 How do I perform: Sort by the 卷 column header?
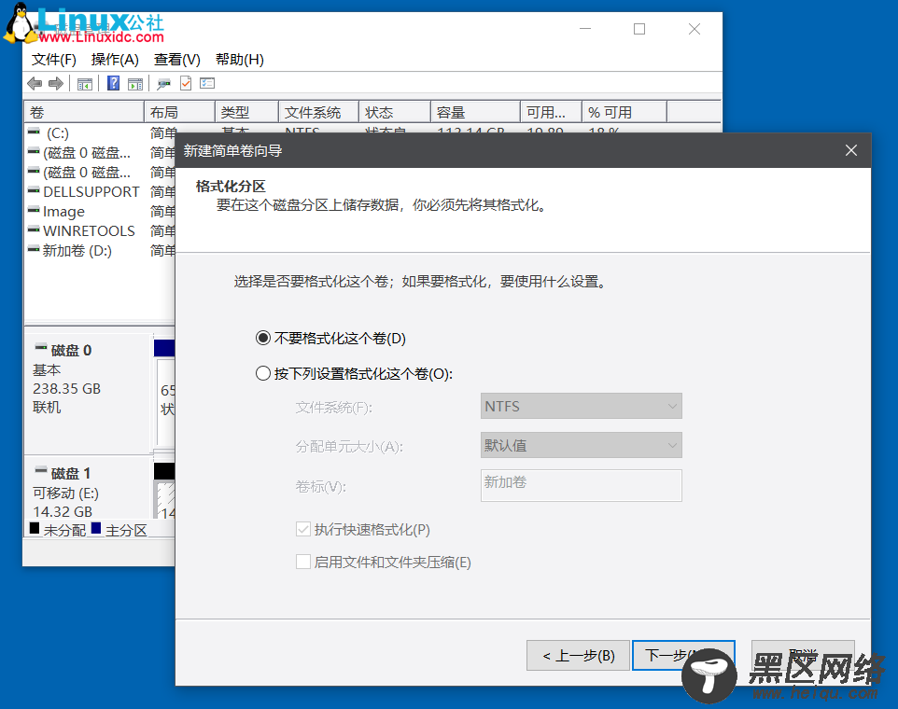[84, 112]
